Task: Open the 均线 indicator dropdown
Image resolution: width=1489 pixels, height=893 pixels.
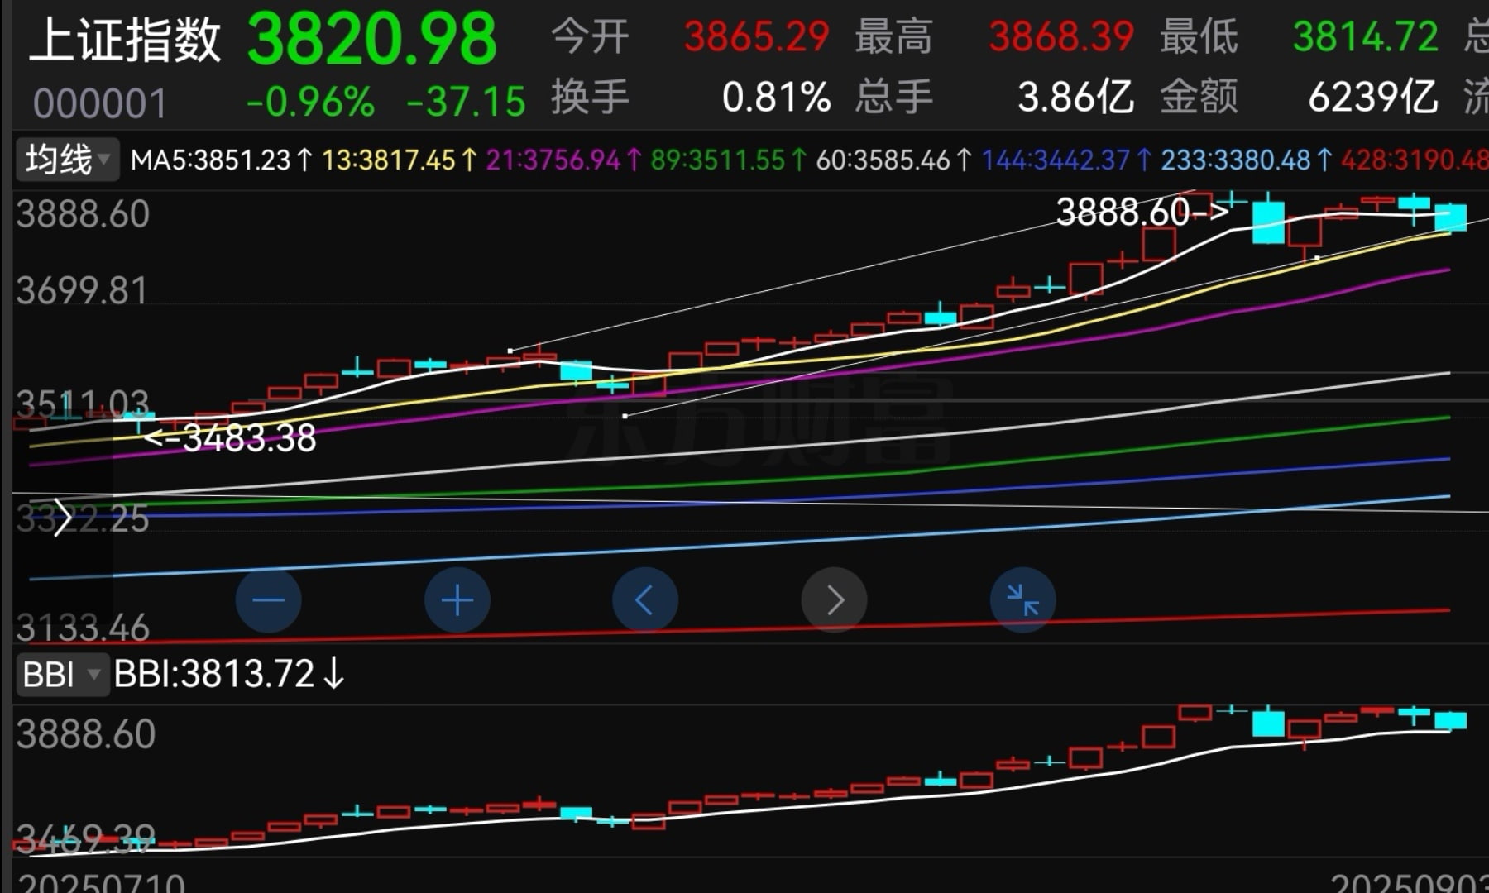Action: (x=67, y=159)
